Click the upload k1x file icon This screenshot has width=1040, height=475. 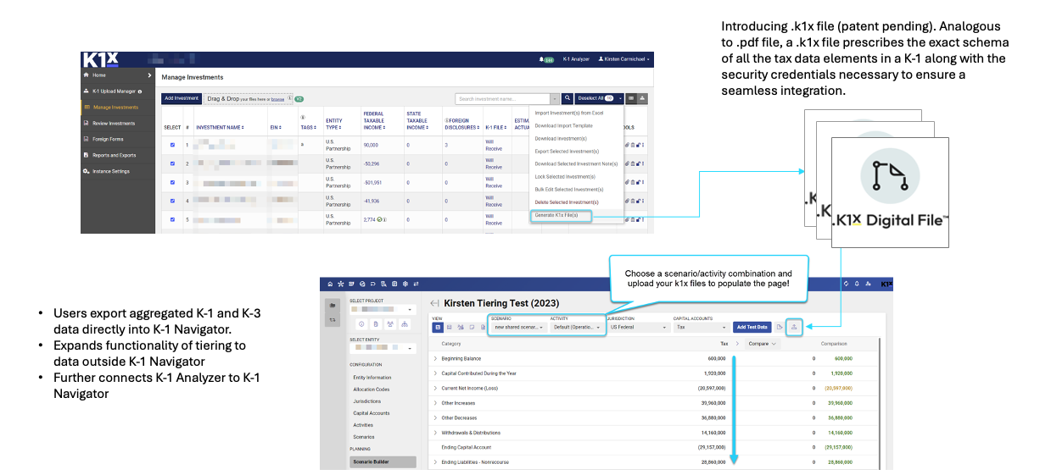[x=794, y=327]
